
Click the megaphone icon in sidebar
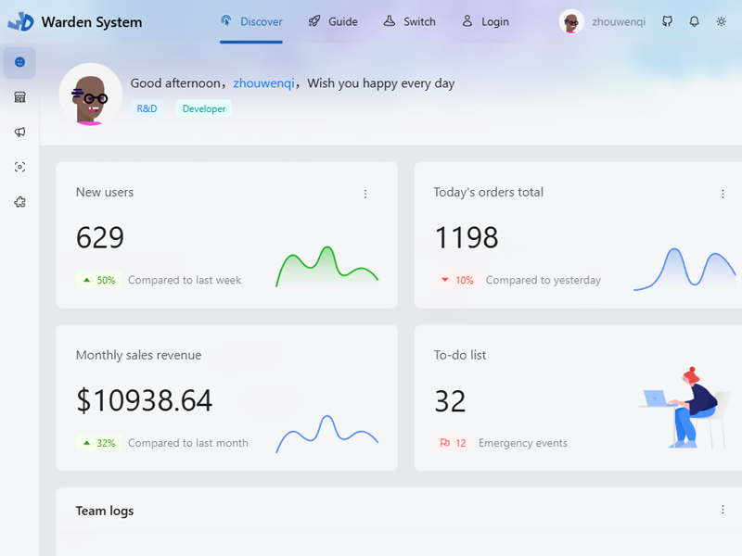(19, 133)
